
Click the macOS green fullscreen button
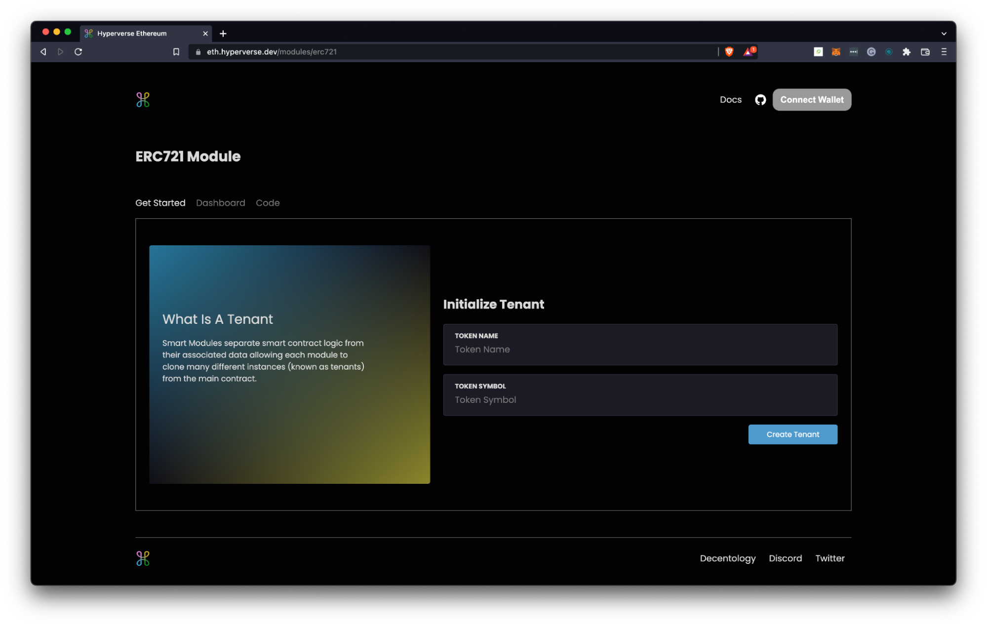[x=68, y=32]
